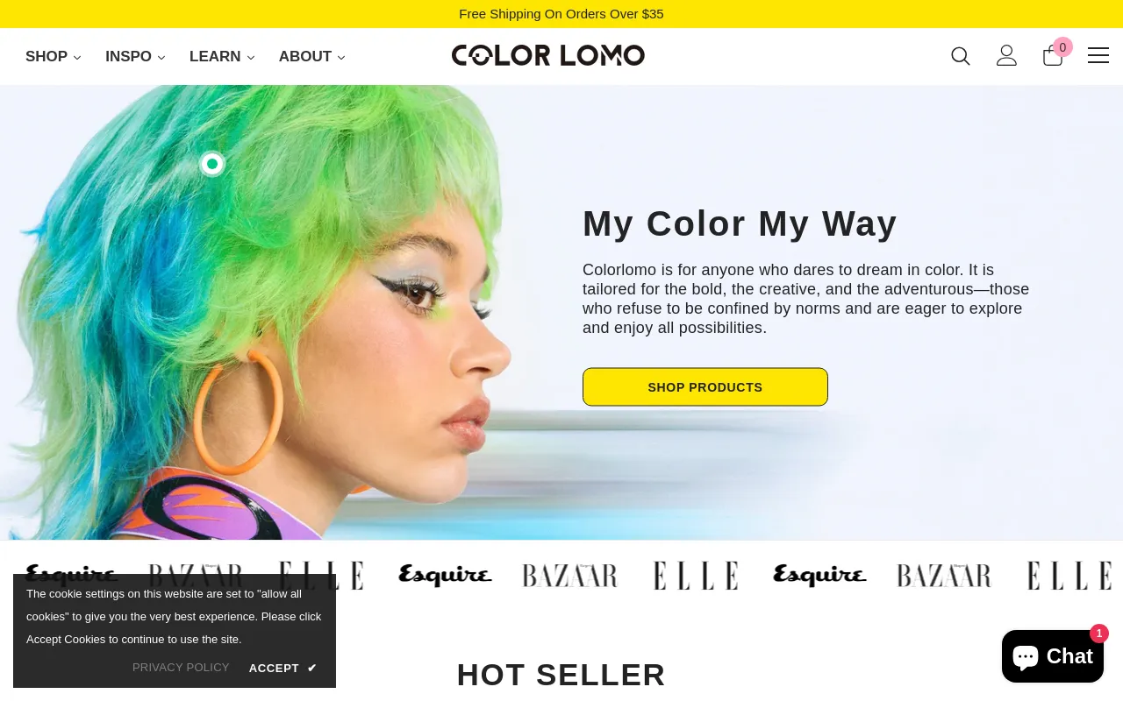1123x701 pixels.
Task: Click the Color Lomo logo
Action: (548, 55)
